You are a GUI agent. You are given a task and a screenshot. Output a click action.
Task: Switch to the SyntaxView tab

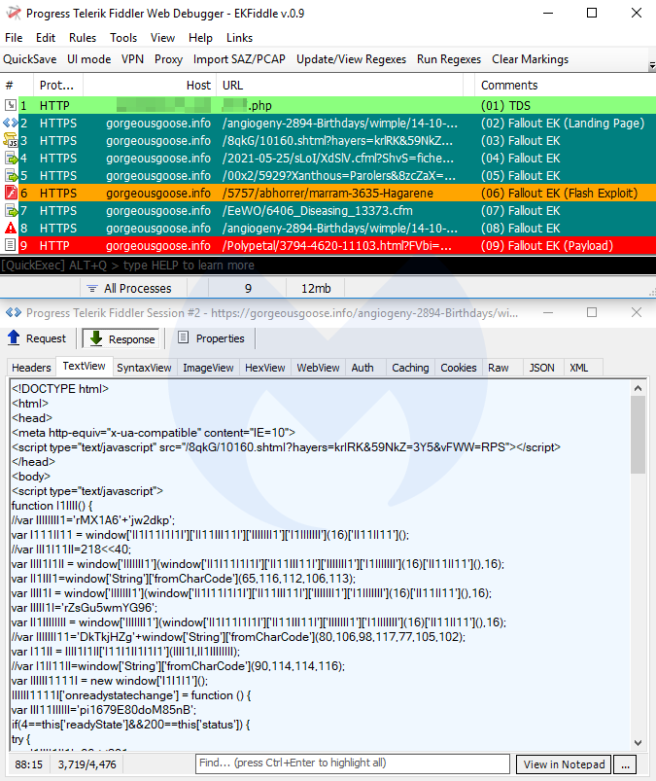[x=144, y=368]
